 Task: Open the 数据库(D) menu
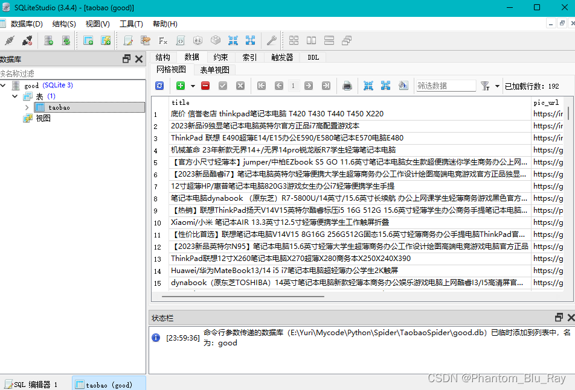(27, 24)
